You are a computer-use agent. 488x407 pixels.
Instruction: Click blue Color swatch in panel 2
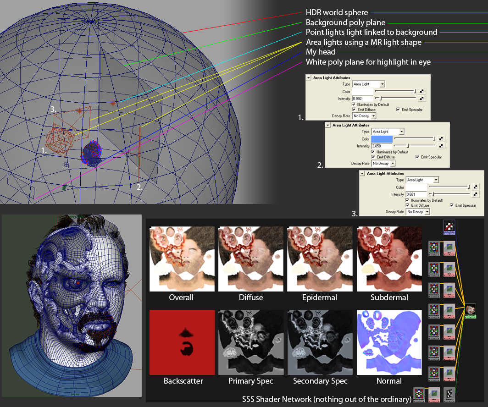point(382,139)
